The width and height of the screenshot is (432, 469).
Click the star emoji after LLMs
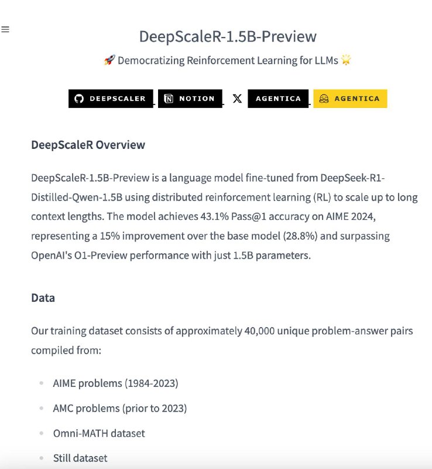[x=347, y=60]
